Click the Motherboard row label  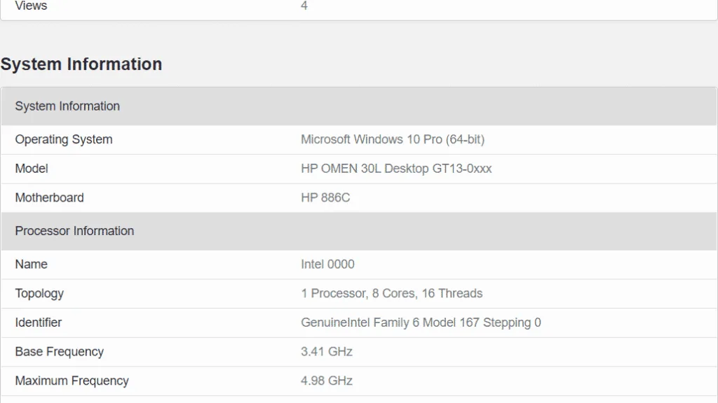(x=49, y=197)
